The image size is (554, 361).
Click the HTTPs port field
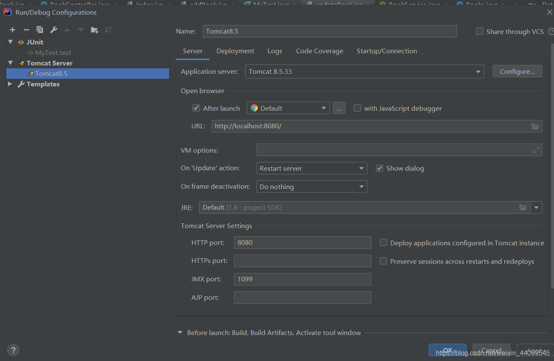tap(302, 261)
